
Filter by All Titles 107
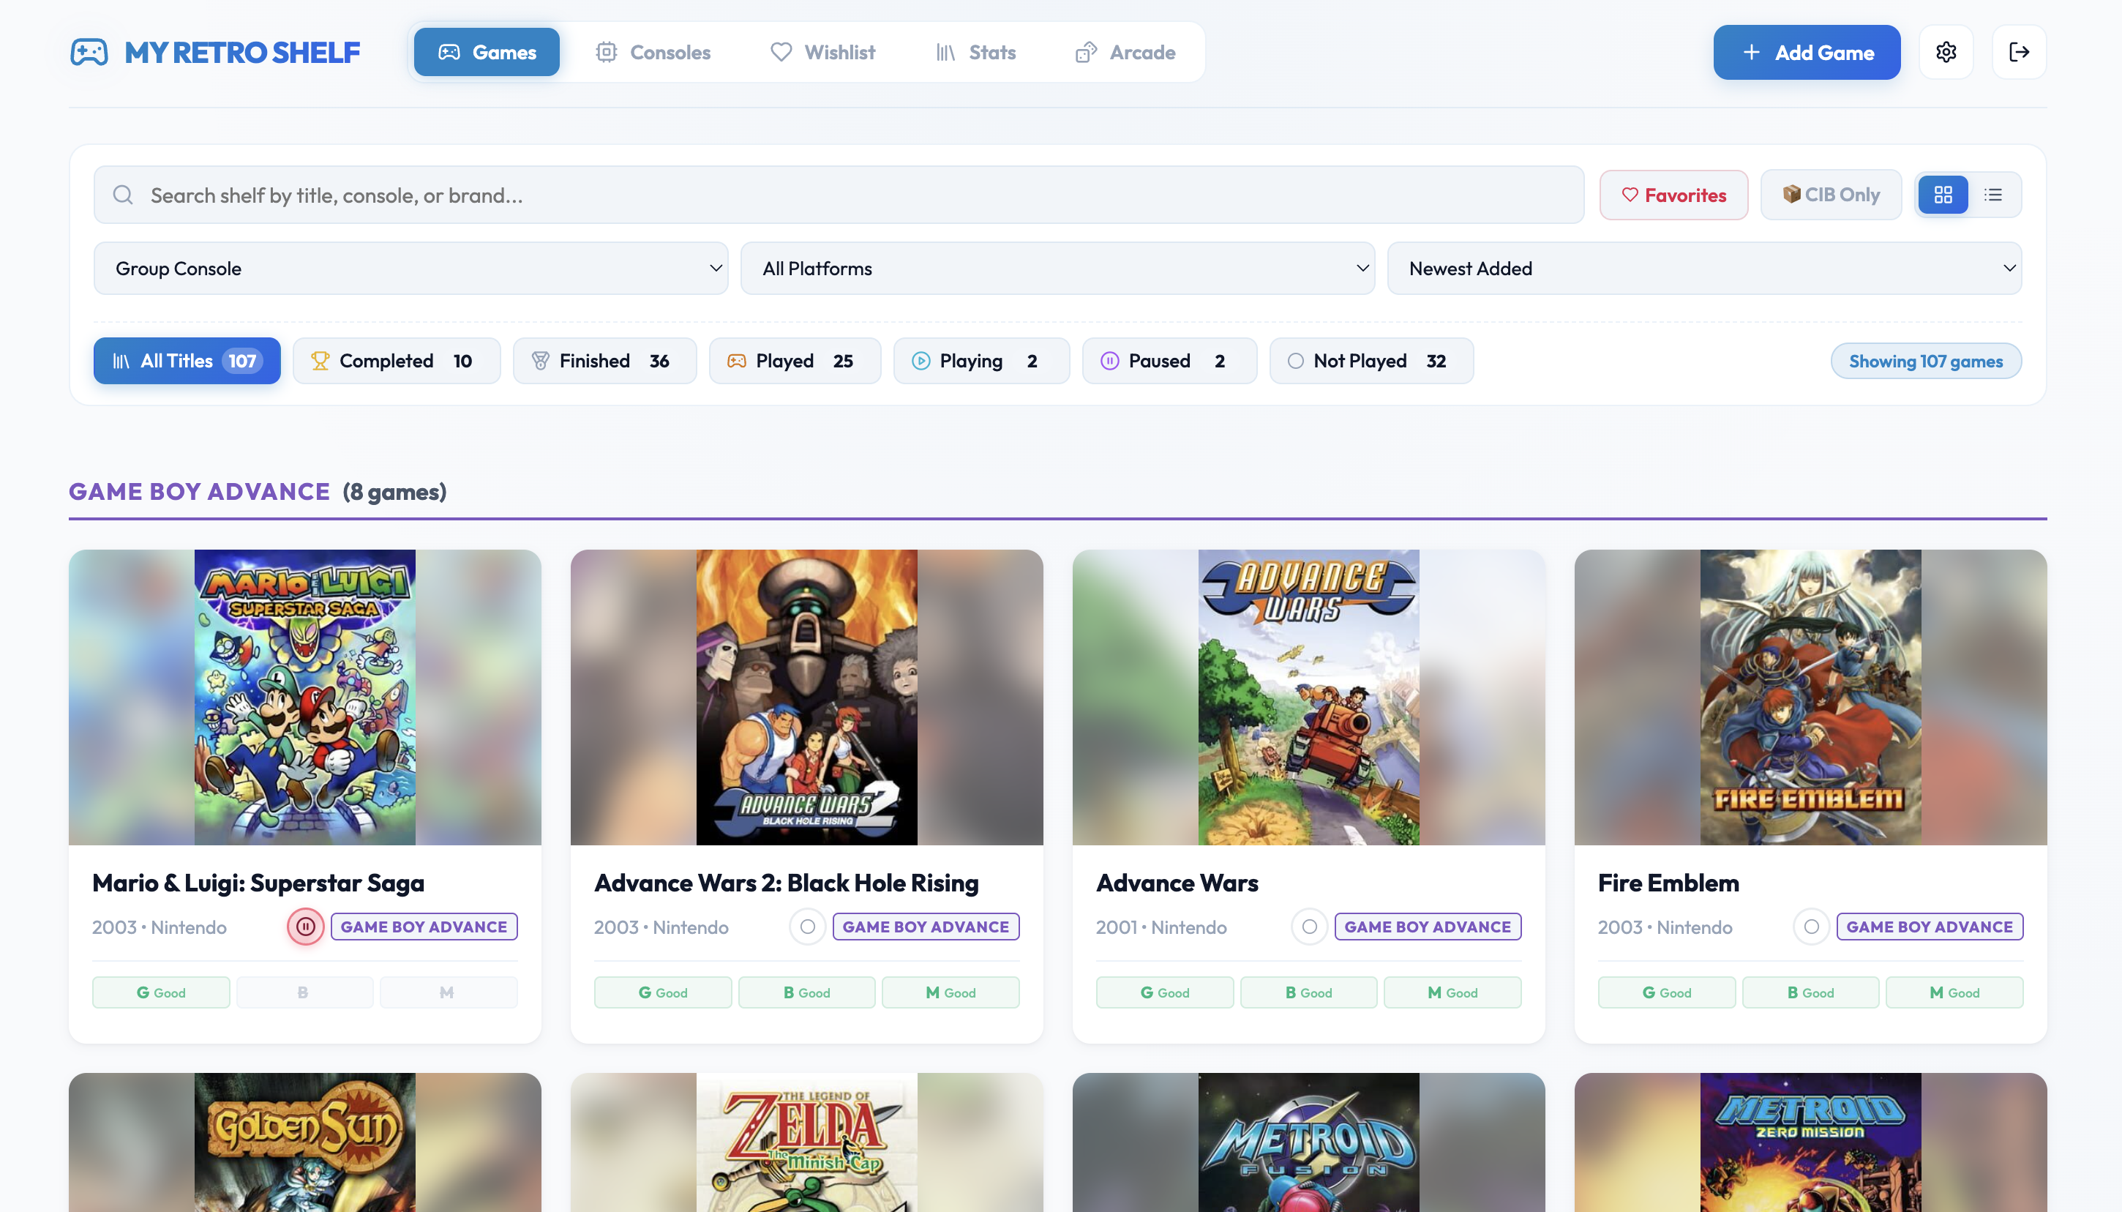pos(187,360)
